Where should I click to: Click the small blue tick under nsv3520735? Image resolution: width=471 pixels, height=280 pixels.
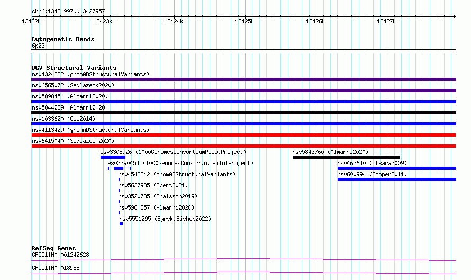[x=119, y=202]
